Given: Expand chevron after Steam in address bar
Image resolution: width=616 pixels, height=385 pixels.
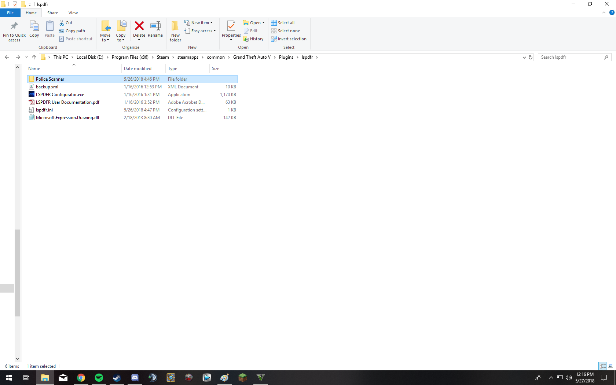Looking at the screenshot, I should [173, 57].
